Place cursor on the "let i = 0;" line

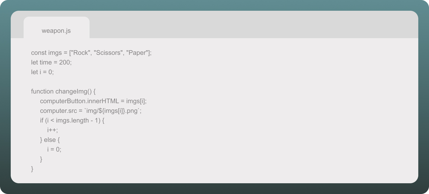pos(42,72)
